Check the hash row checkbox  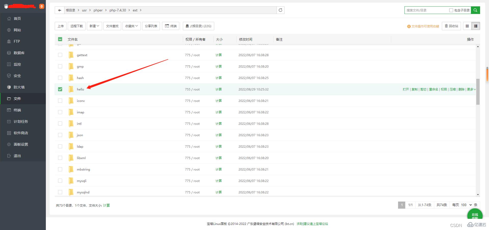pos(60,78)
